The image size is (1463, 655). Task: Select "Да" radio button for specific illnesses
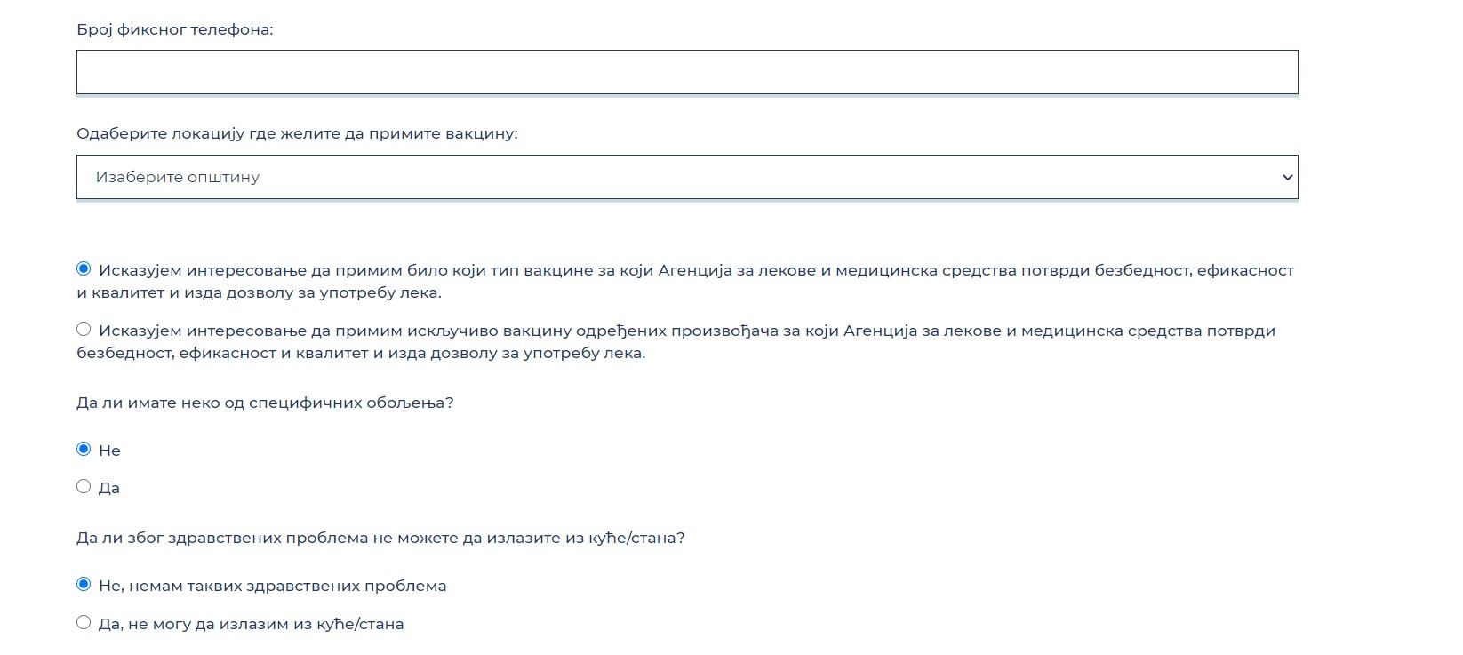tap(84, 486)
